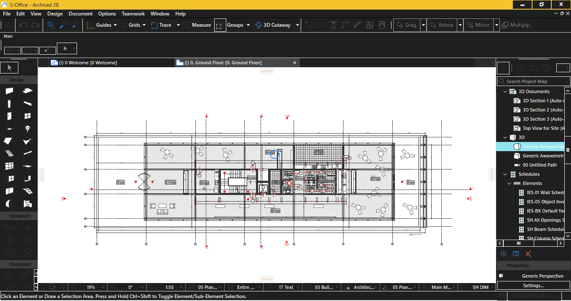Select the Window tool in the Design toolbox
Screen dimensions: 571x301
(28, 116)
